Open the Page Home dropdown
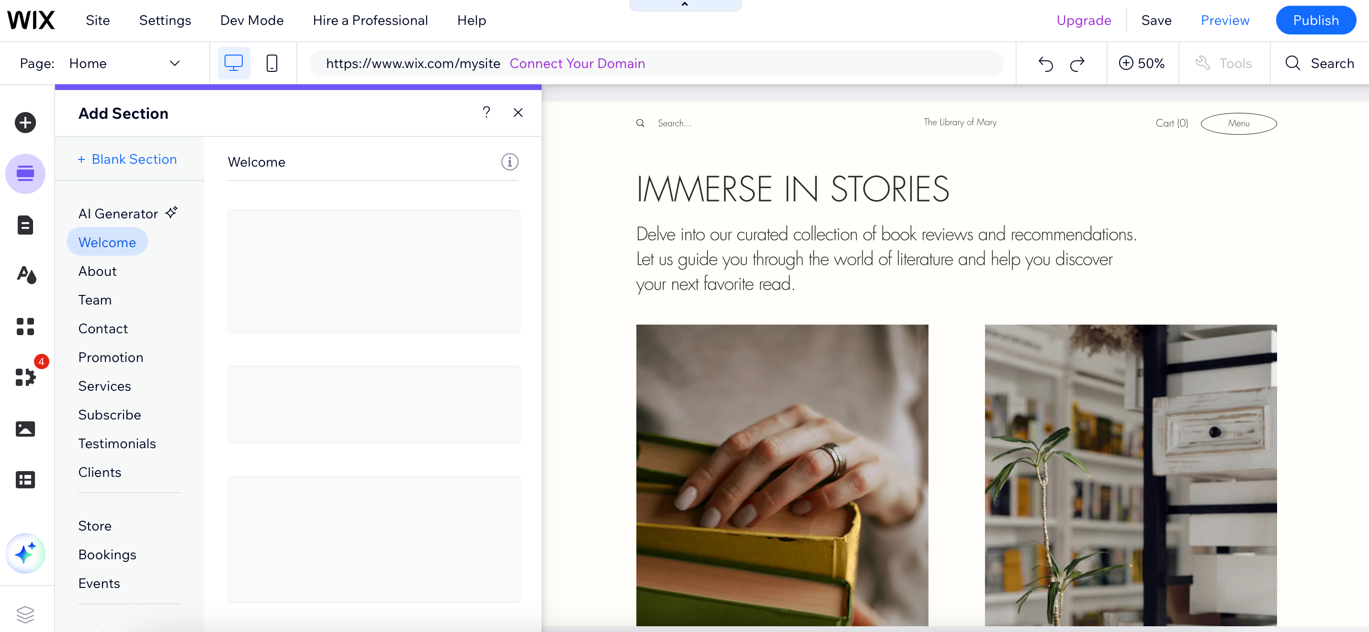 (124, 63)
